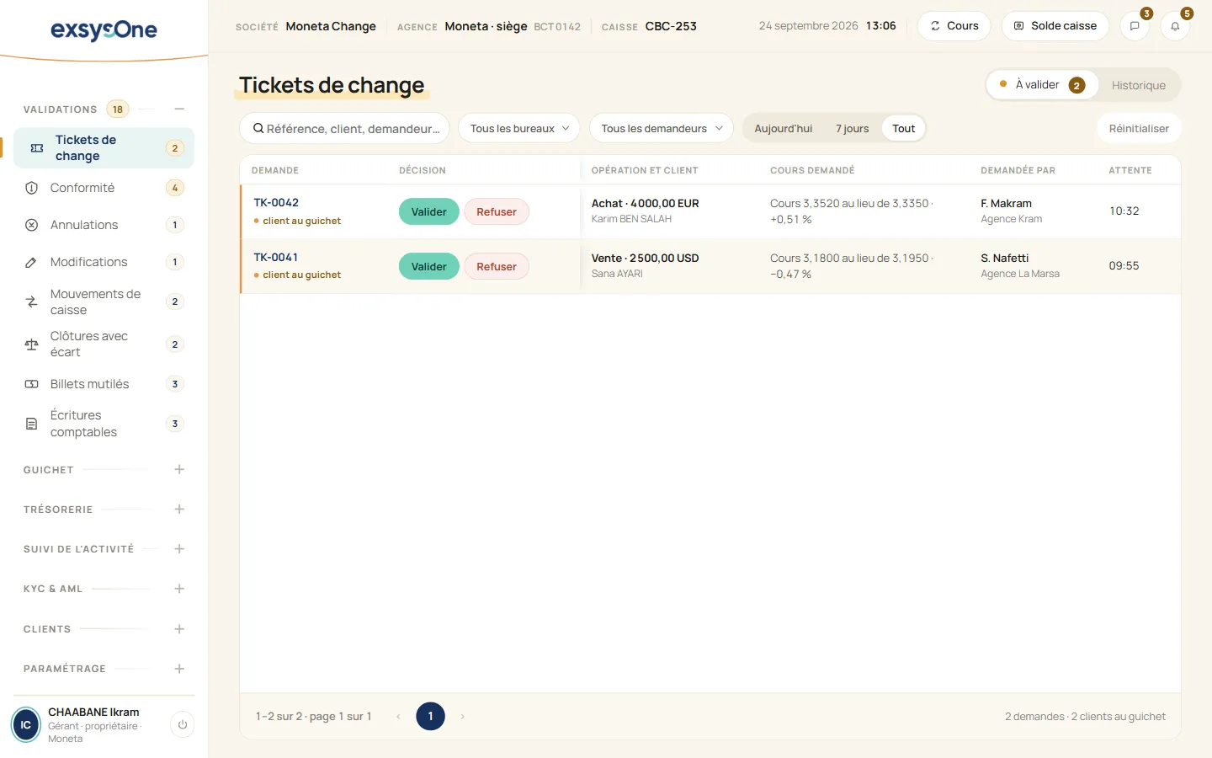Switch to the Historique tab

click(1139, 85)
